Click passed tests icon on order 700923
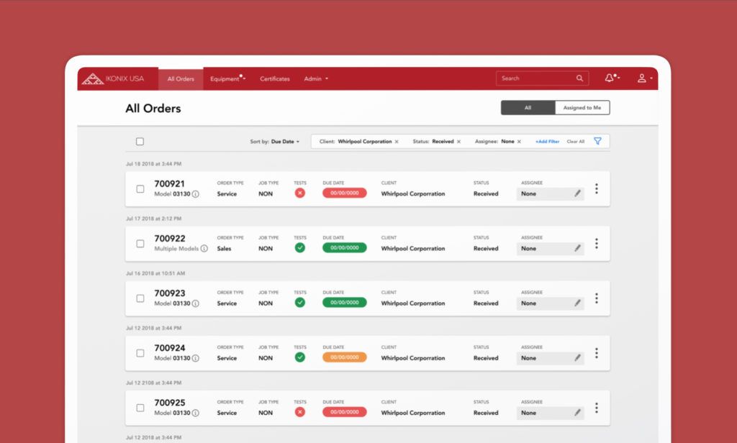 [300, 303]
